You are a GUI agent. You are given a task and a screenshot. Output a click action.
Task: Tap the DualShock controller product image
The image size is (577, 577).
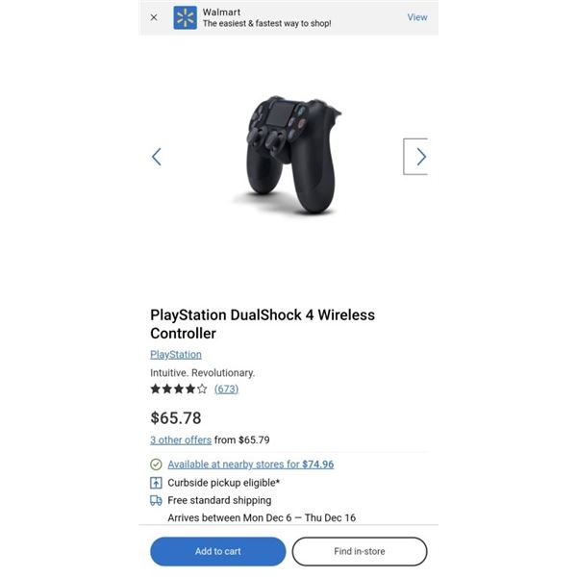(x=290, y=155)
